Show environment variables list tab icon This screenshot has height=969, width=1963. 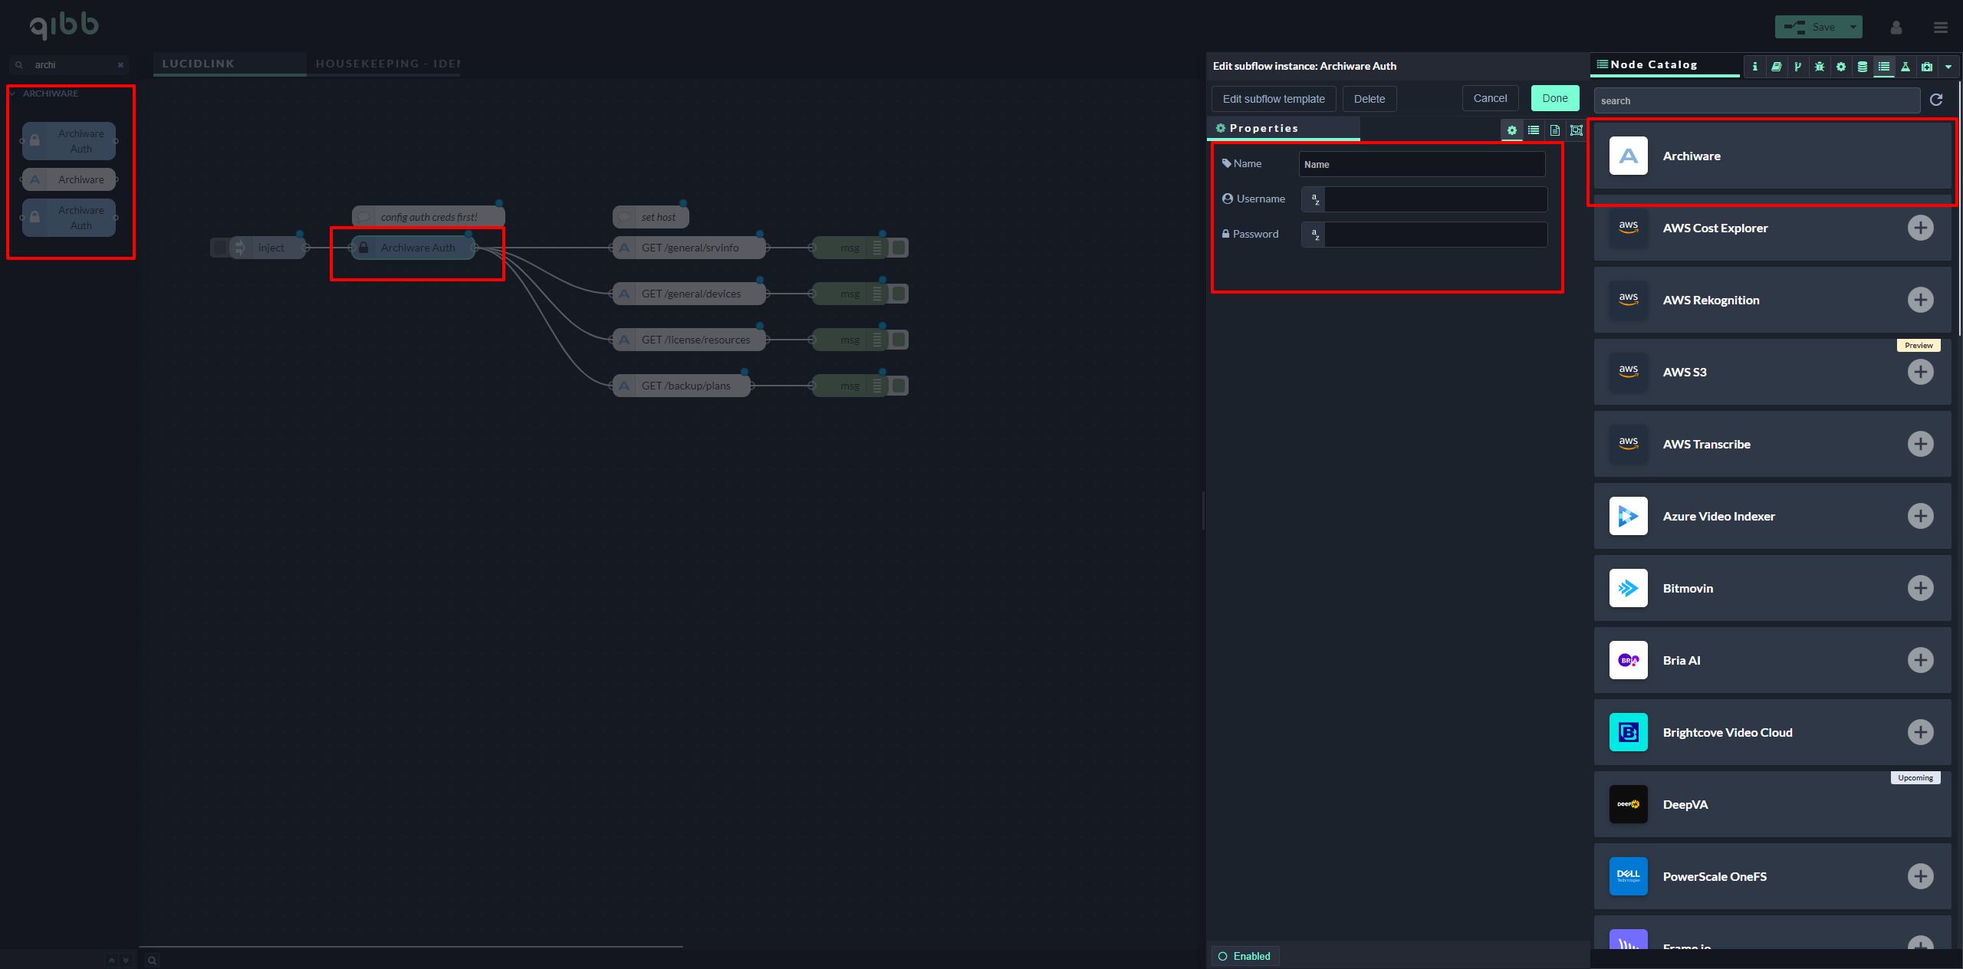(1533, 130)
